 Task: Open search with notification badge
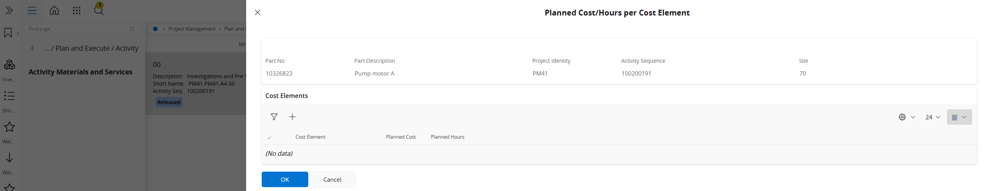pos(99,9)
